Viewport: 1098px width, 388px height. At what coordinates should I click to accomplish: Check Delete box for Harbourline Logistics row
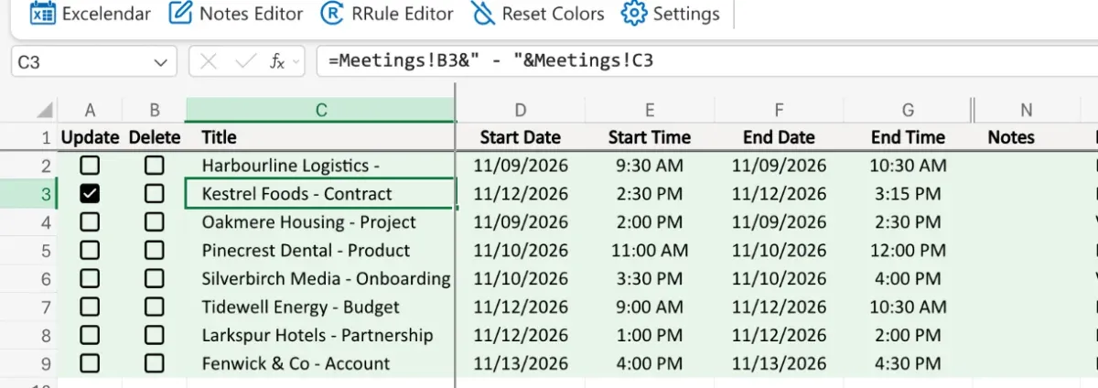point(155,166)
